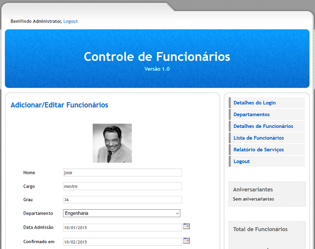Click the Departamento field label
Image resolution: width=315 pixels, height=249 pixels.
click(x=38, y=213)
